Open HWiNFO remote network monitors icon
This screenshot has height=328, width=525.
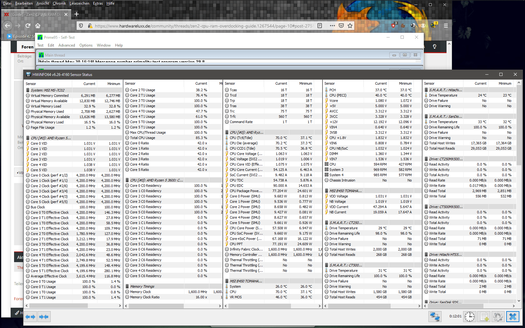(435, 316)
